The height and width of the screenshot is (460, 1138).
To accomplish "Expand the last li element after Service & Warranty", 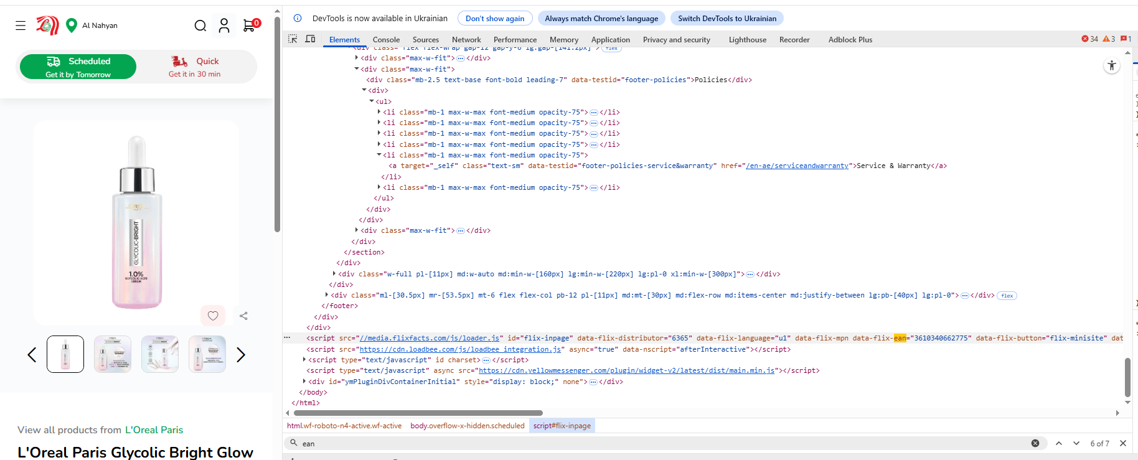I will click(x=379, y=187).
